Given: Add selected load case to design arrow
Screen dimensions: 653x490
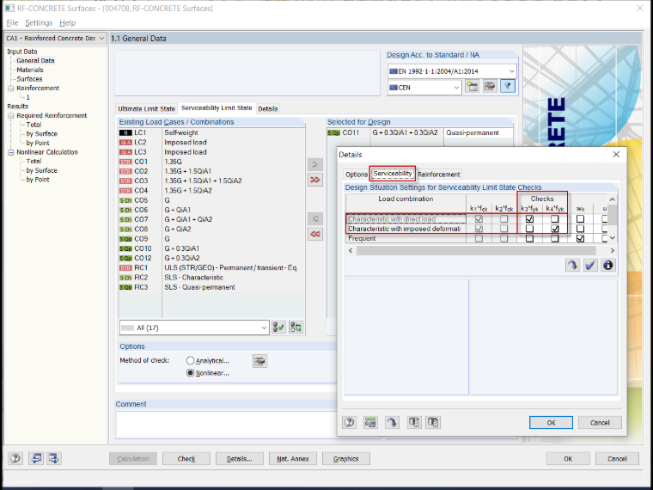Looking at the screenshot, I should (x=315, y=164).
